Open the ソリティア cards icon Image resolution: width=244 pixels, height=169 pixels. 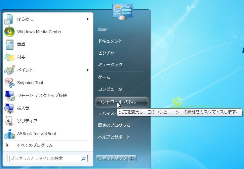9,121
